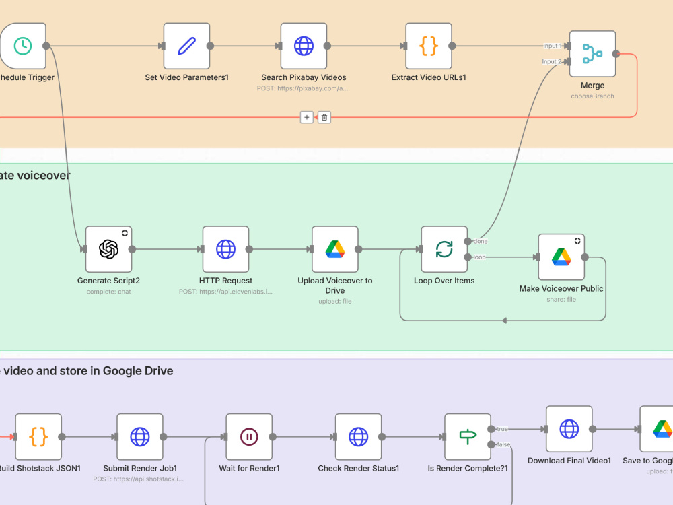The image size is (673, 505).
Task: Click the 'Set Video Parameters1' label
Action: click(x=186, y=77)
